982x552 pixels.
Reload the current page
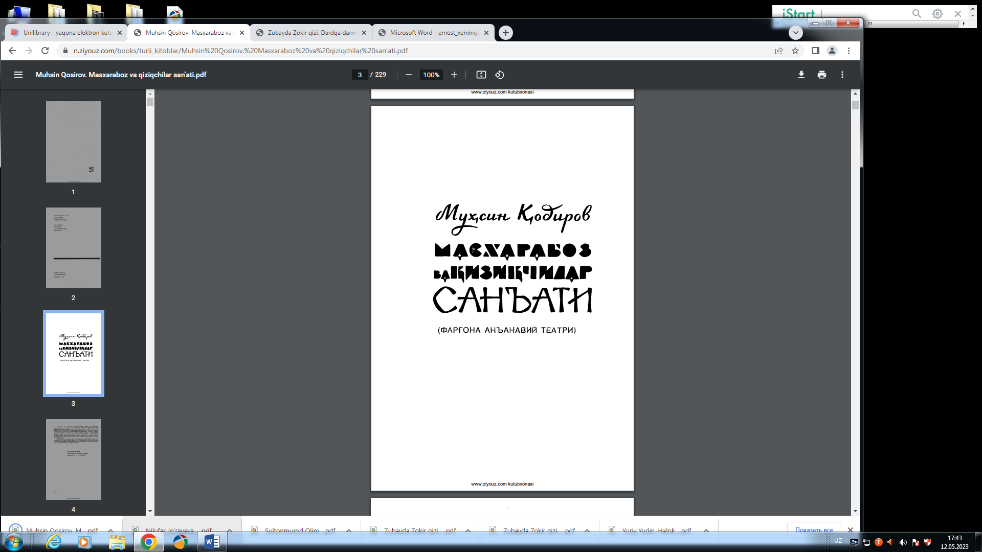(x=45, y=51)
